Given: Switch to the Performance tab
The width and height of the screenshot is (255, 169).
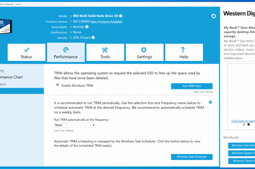Looking at the screenshot, I should coord(66,52).
